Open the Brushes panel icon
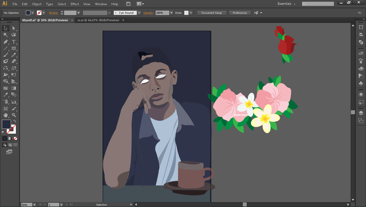Image resolution: width=366 pixels, height=207 pixels. pyautogui.click(x=361, y=61)
